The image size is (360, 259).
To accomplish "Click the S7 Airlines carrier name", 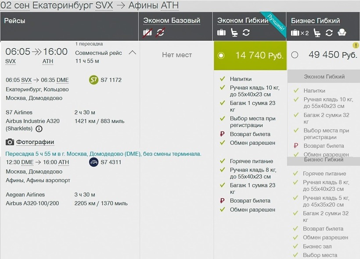I will coord(19,113).
